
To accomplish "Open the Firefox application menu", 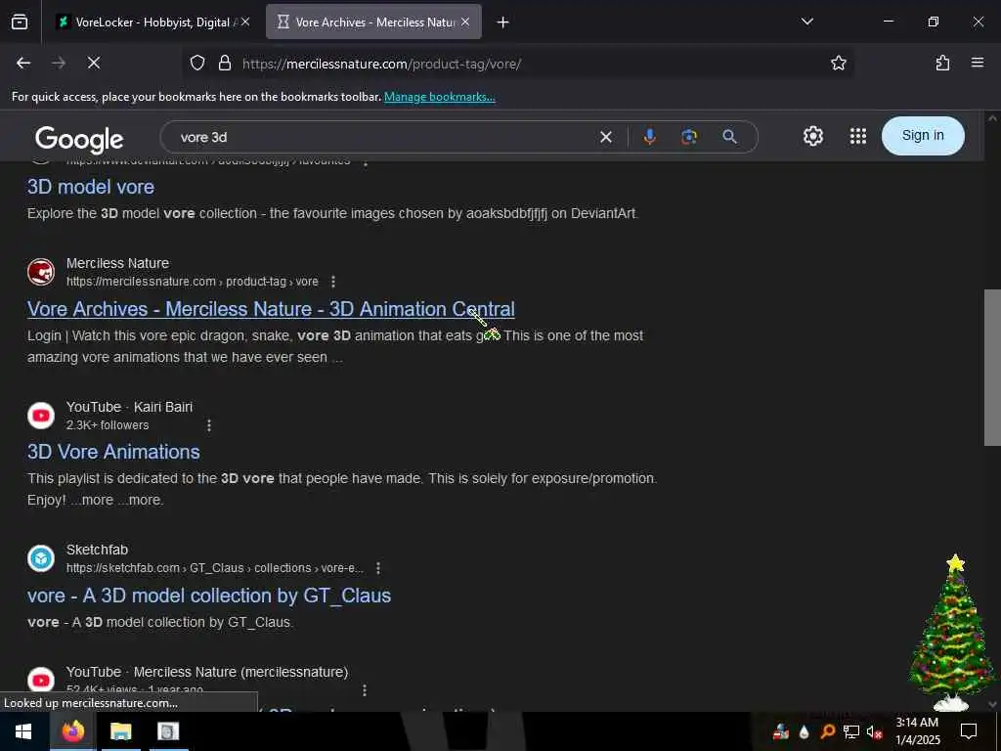I will click(978, 63).
